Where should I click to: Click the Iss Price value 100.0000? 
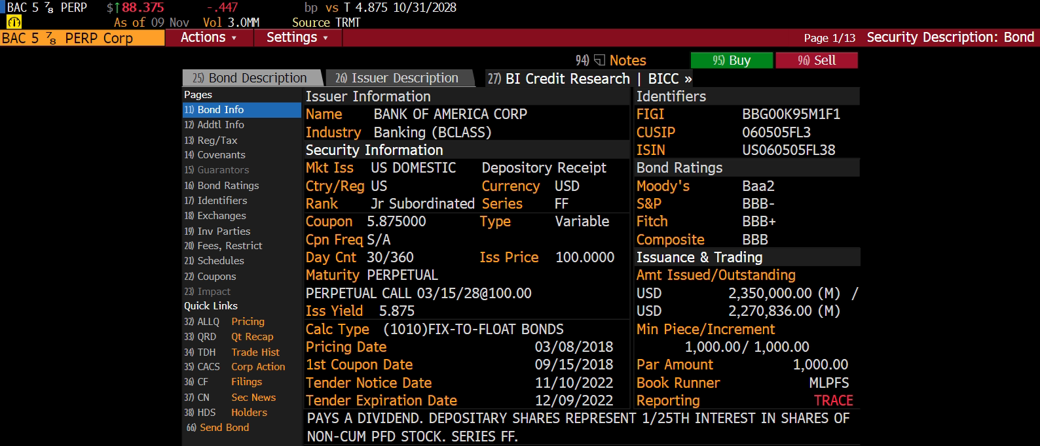585,258
